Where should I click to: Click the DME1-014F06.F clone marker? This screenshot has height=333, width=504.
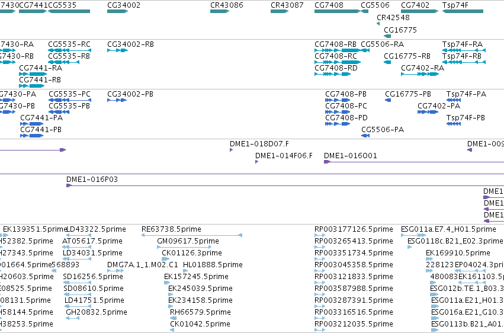[x=256, y=162]
